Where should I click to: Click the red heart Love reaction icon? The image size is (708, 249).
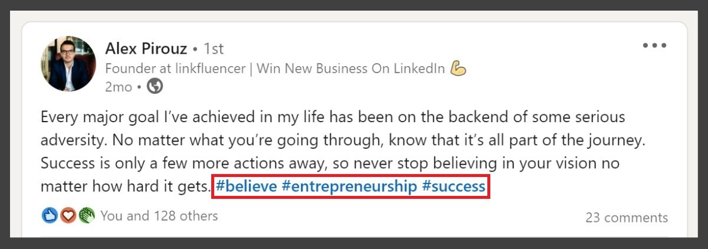(68, 216)
